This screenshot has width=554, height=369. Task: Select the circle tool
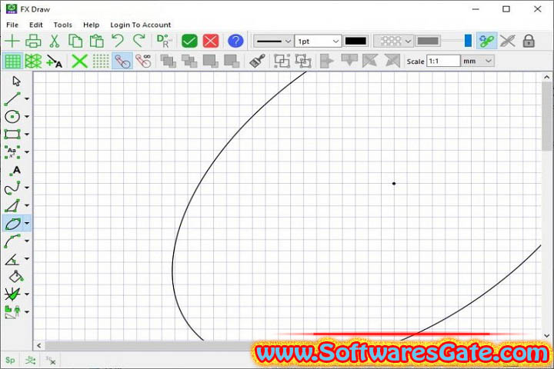12,117
